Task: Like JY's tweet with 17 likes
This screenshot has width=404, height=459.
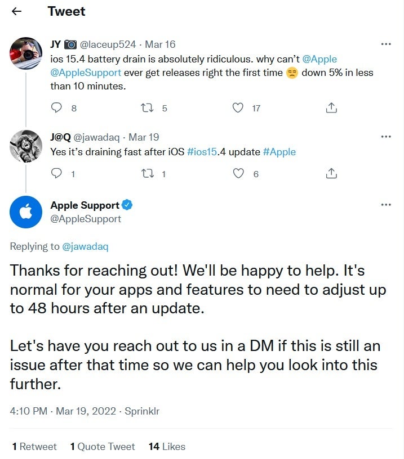Action: tap(238, 108)
